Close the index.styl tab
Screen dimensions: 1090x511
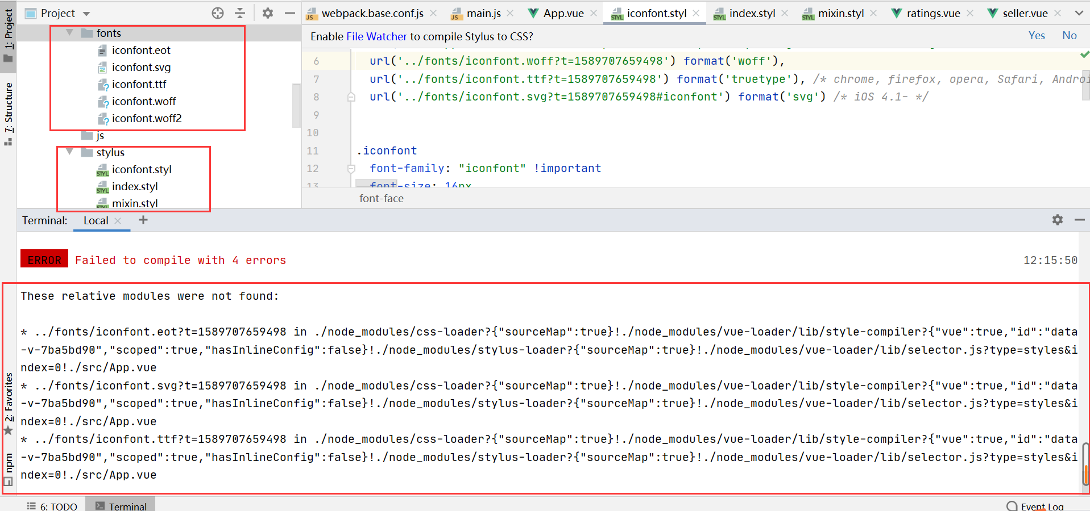point(785,13)
